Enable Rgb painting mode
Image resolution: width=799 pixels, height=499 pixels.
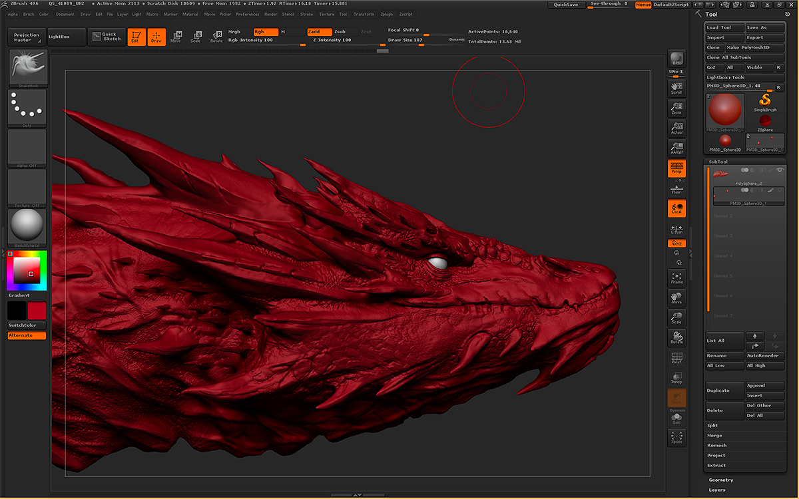pos(265,31)
